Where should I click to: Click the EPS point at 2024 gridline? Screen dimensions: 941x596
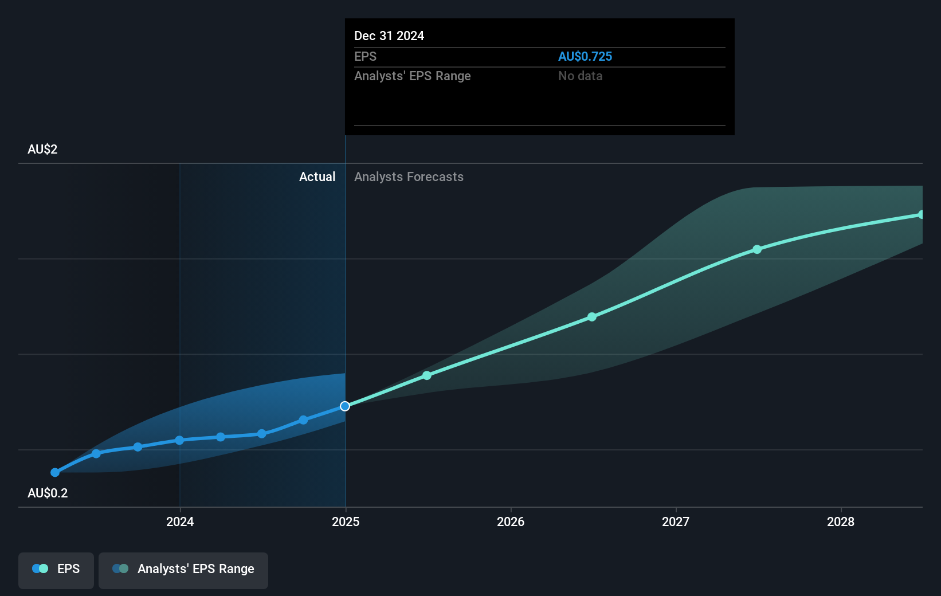(x=179, y=440)
